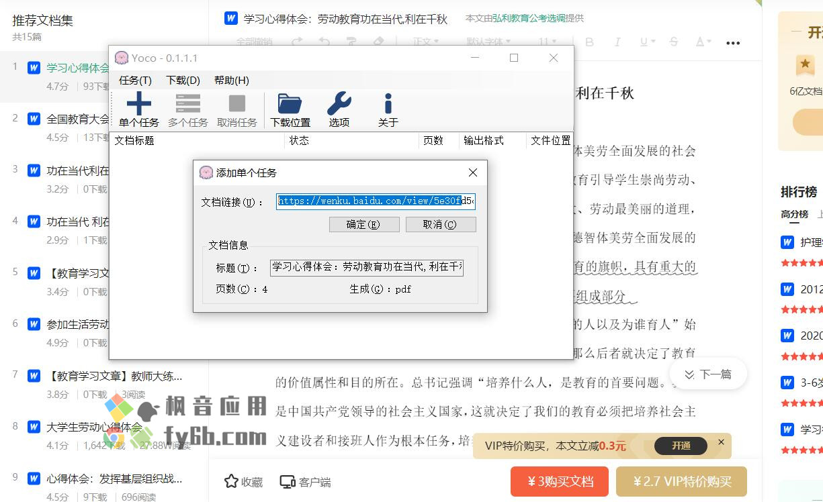Screen dimensions: 823x502
Task: Select the 高分榜 ranking tab
Action: pos(794,214)
